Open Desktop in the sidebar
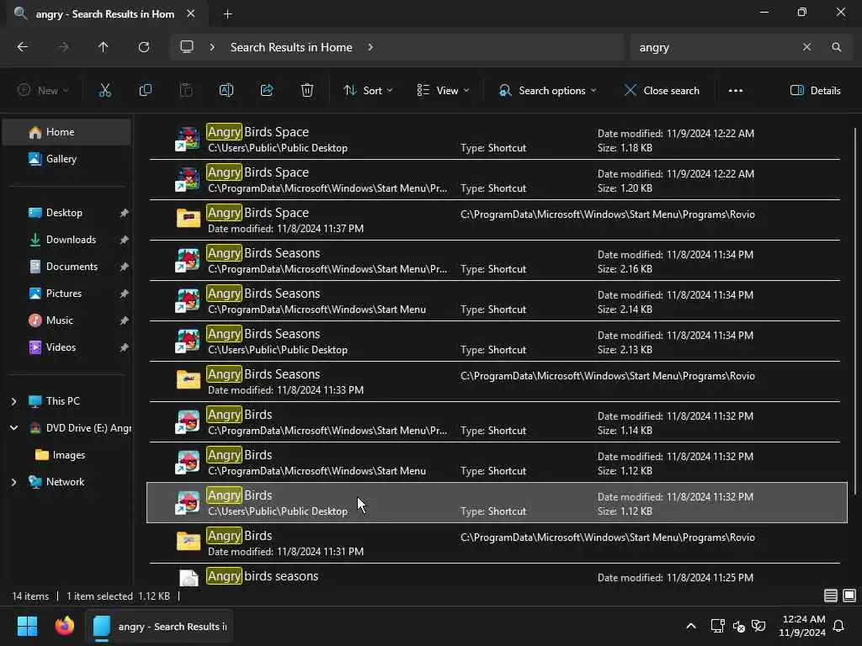This screenshot has width=862, height=646. point(67,213)
